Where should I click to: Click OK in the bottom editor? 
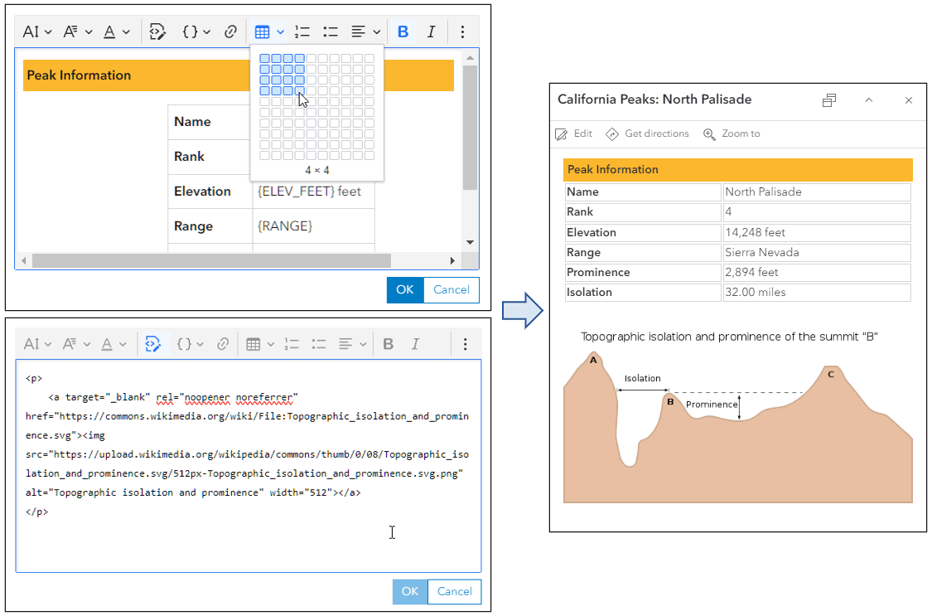[409, 592]
